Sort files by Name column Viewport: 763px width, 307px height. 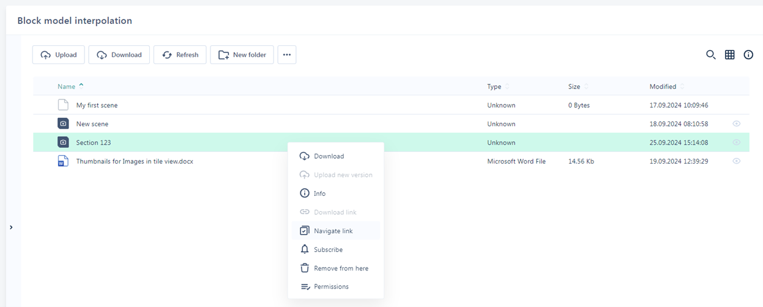pyautogui.click(x=67, y=87)
